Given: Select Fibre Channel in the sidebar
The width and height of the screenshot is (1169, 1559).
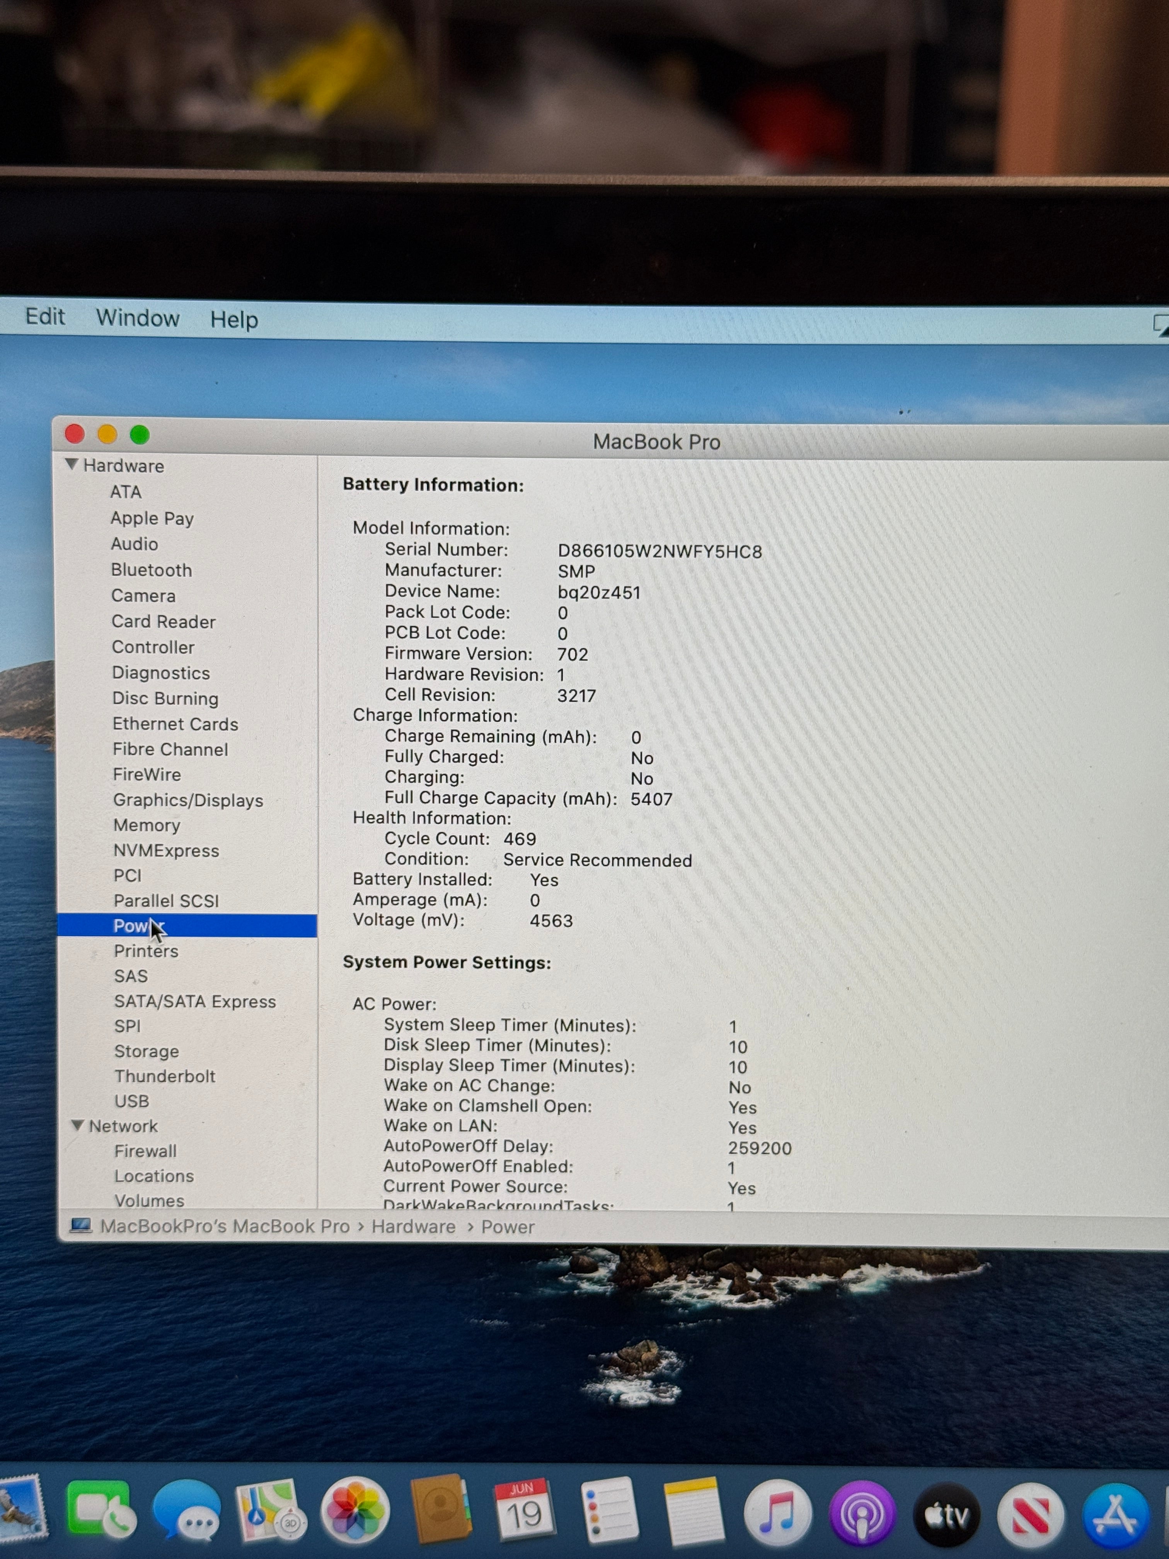Looking at the screenshot, I should (x=170, y=749).
